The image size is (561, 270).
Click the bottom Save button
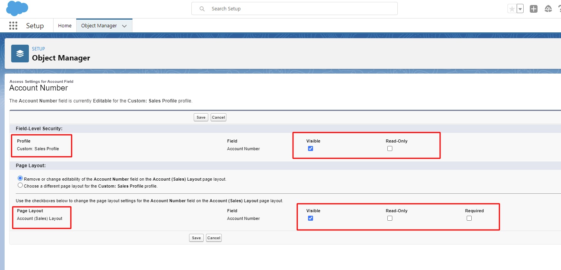click(x=196, y=238)
